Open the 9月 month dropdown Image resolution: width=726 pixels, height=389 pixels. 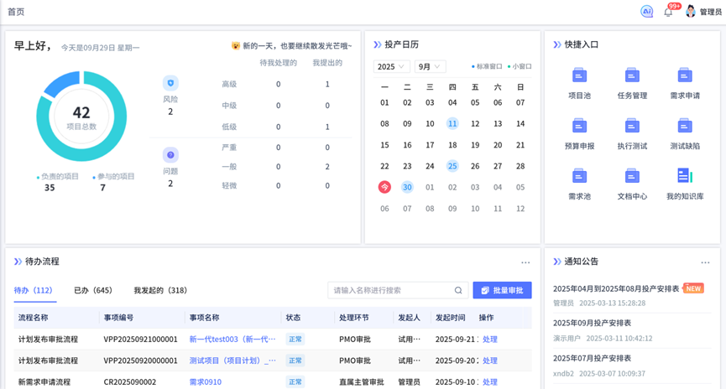(x=430, y=66)
